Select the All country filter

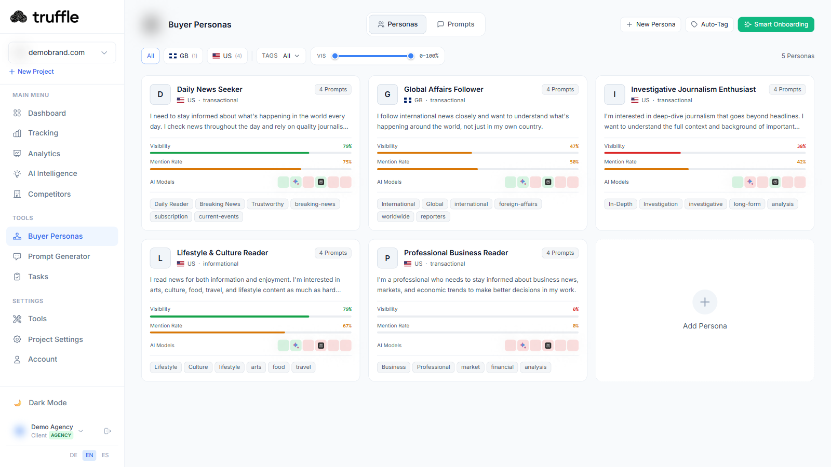coord(151,56)
